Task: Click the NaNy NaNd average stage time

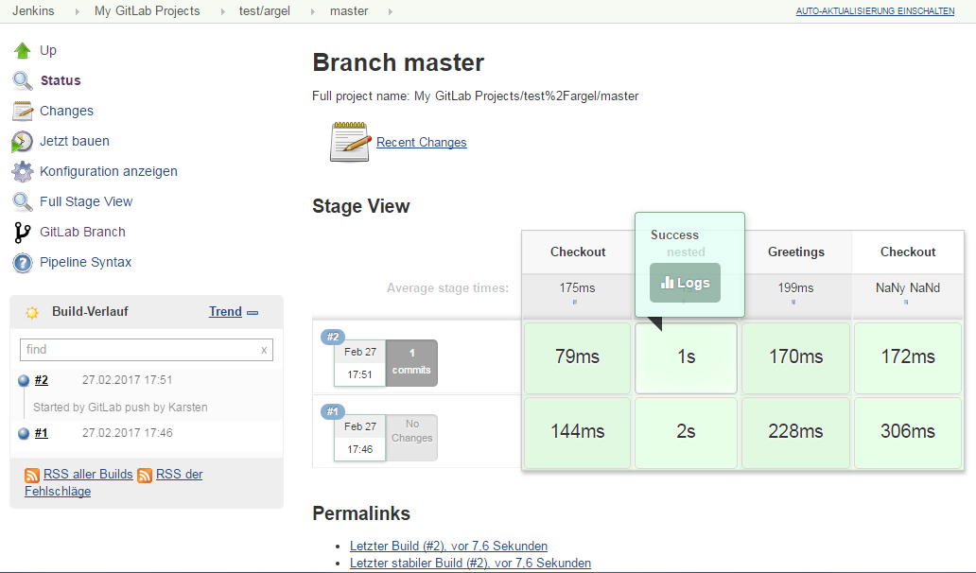Action: click(x=908, y=288)
